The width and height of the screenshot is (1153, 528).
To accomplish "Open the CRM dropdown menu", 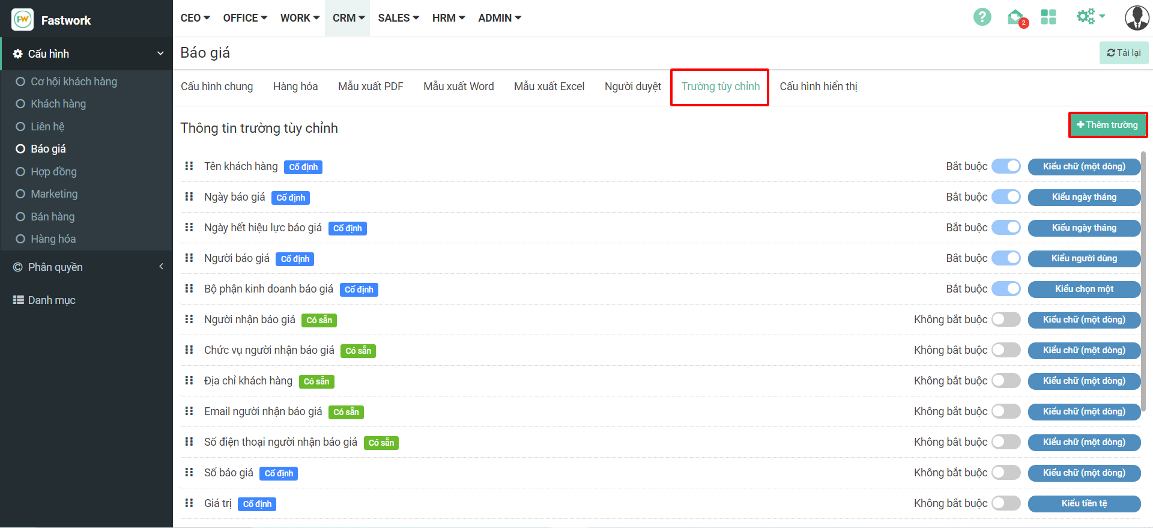I will (x=348, y=18).
